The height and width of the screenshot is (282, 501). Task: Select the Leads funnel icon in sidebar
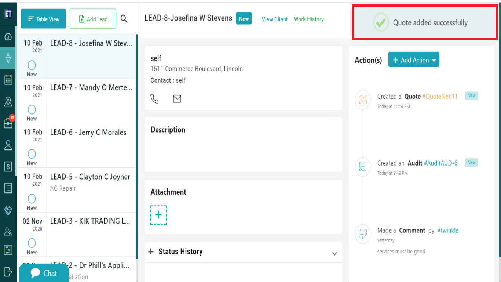(8, 58)
